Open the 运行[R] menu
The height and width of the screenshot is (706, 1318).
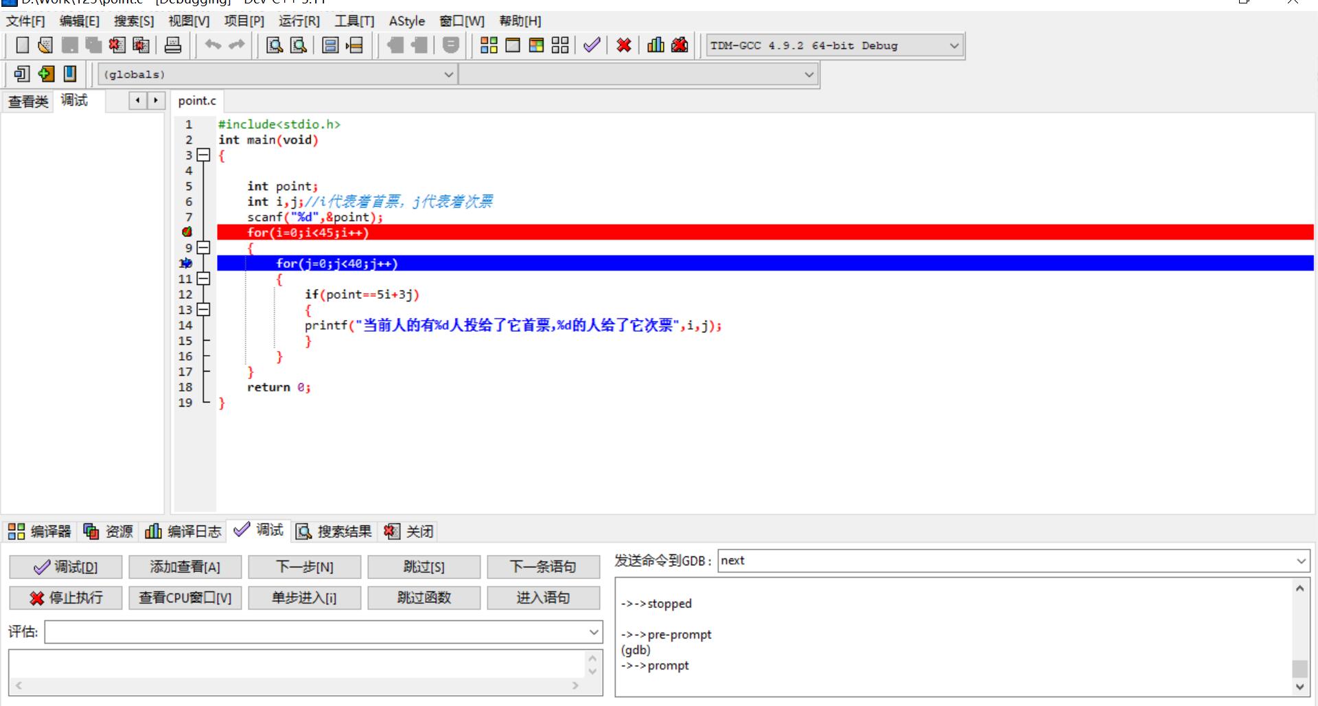tap(299, 21)
